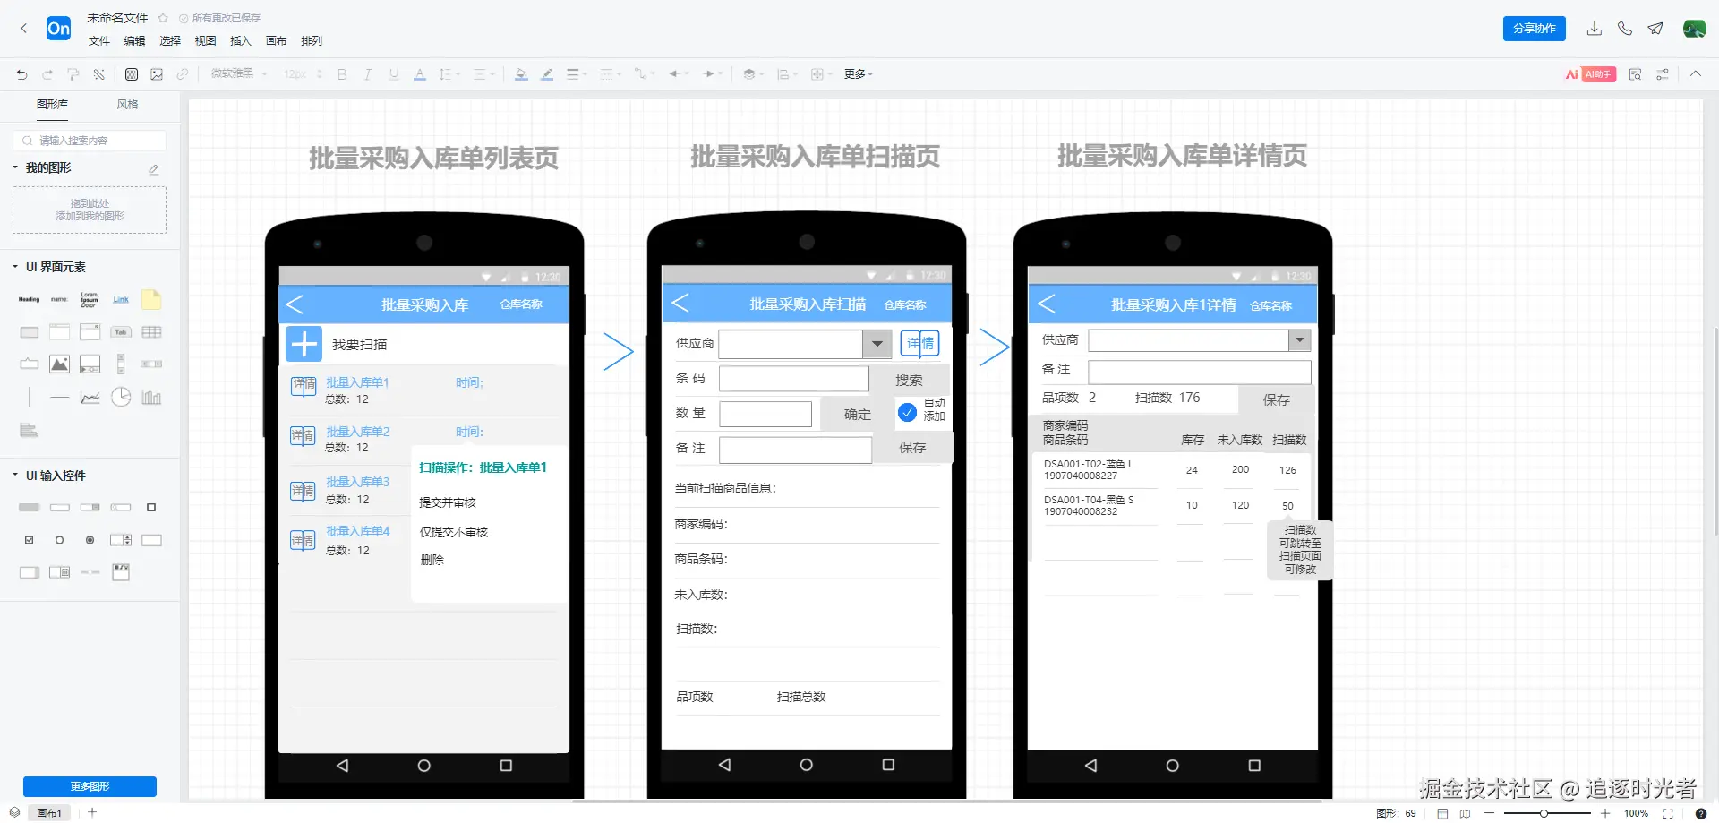Viewport: 1719px width, 823px height.
Task: Open the AI助手 assistant
Action: (x=1590, y=74)
